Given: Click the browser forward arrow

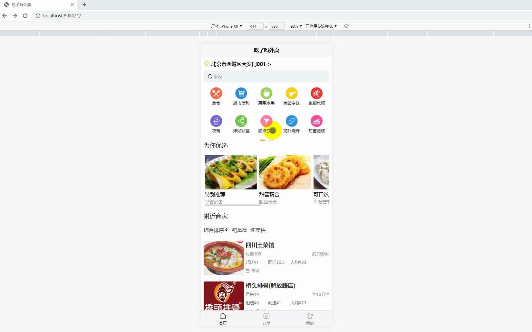Looking at the screenshot, I should [x=15, y=15].
